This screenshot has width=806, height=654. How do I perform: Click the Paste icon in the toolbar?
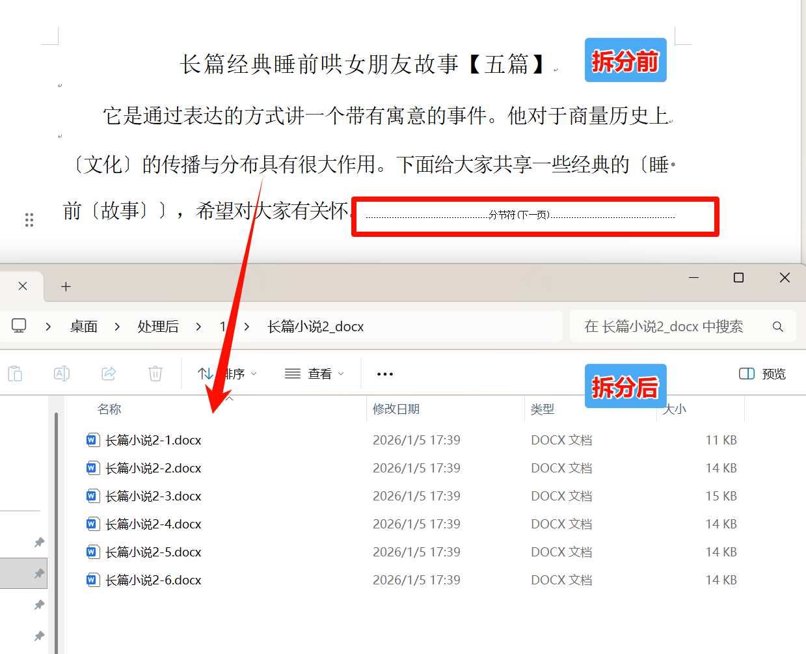(x=15, y=374)
